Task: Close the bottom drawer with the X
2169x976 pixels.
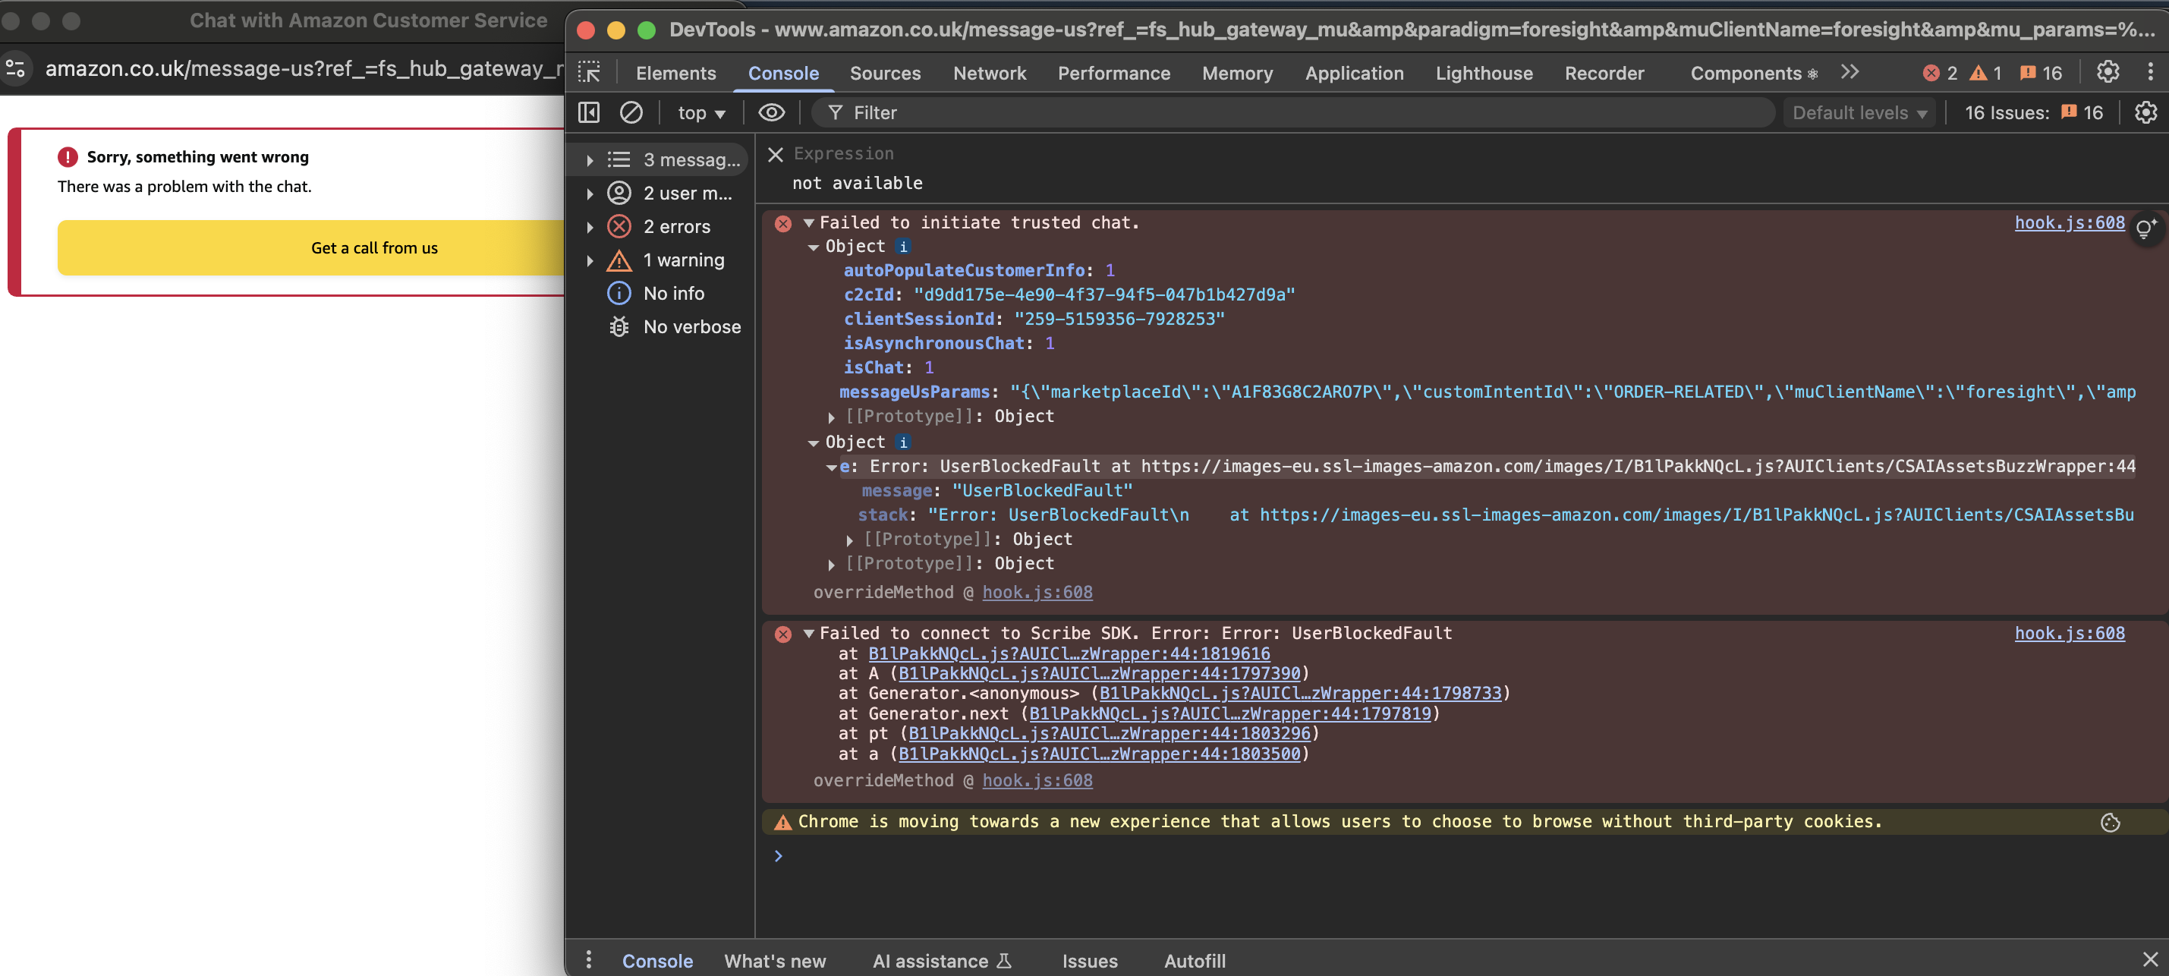Action: [2149, 960]
